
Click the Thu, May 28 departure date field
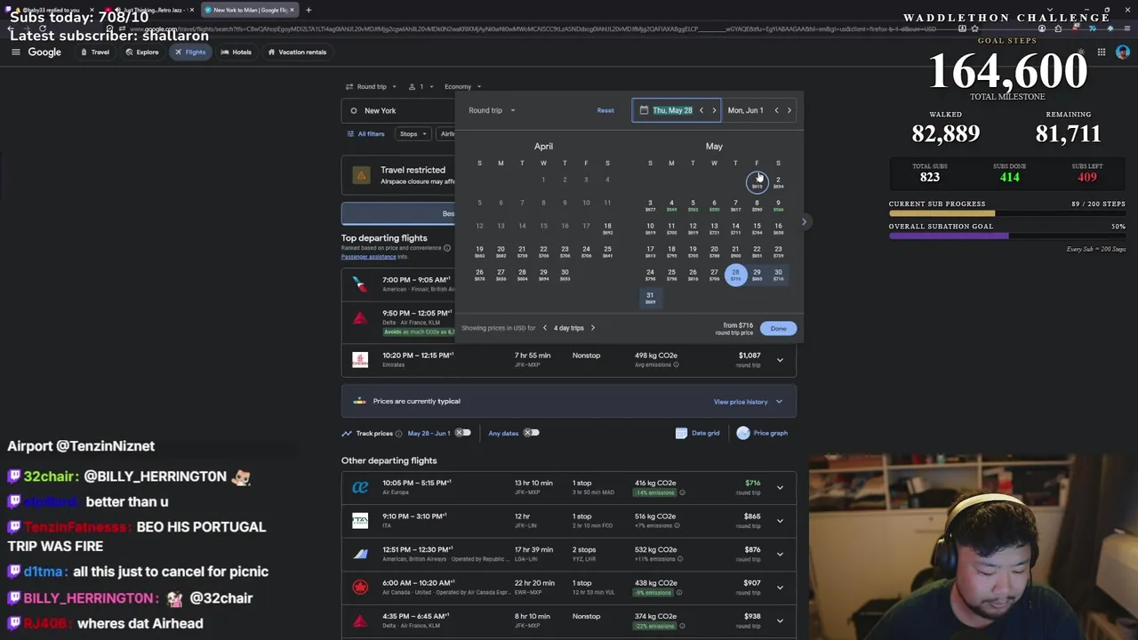point(672,110)
